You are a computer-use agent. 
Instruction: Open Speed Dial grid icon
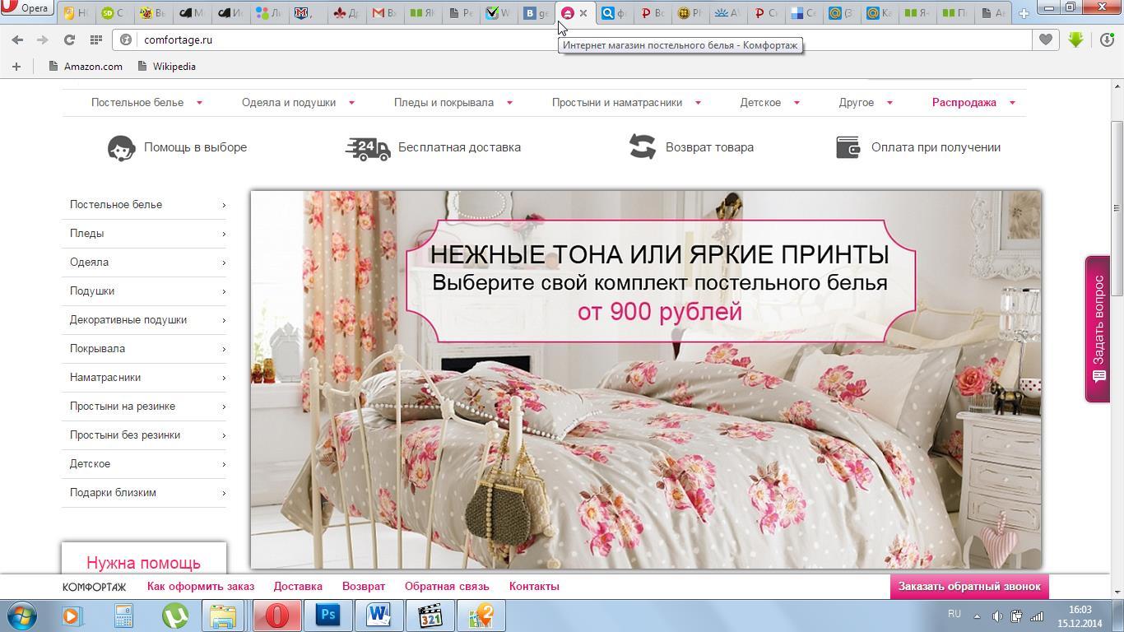click(96, 39)
